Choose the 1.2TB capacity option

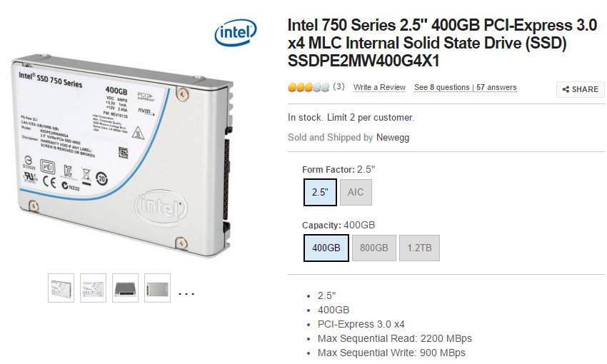(419, 248)
